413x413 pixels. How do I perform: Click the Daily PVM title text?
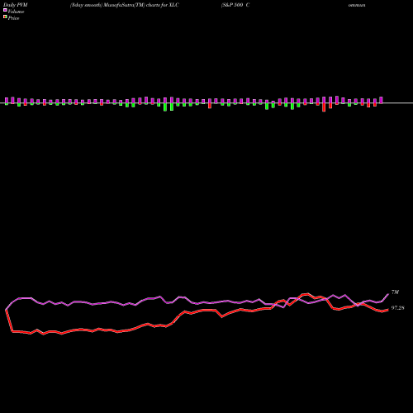(x=16, y=5)
